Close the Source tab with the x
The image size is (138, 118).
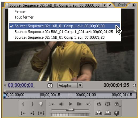coord(110,5)
